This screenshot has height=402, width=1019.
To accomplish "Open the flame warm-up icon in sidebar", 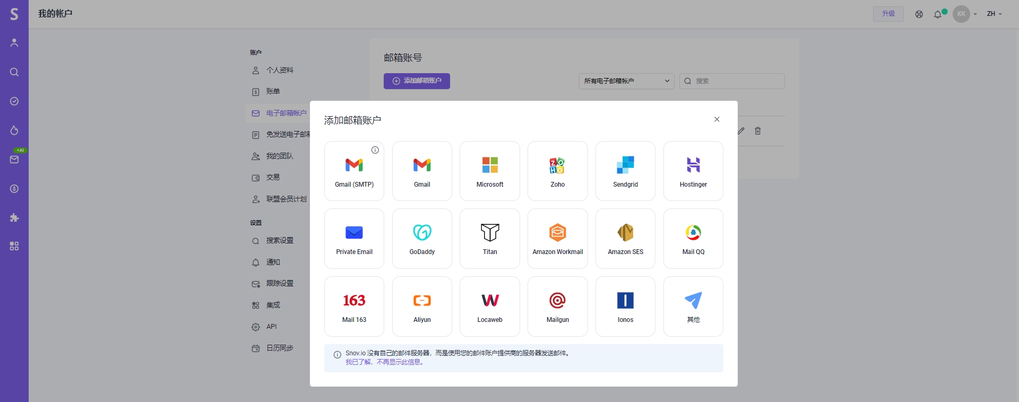I will point(14,130).
